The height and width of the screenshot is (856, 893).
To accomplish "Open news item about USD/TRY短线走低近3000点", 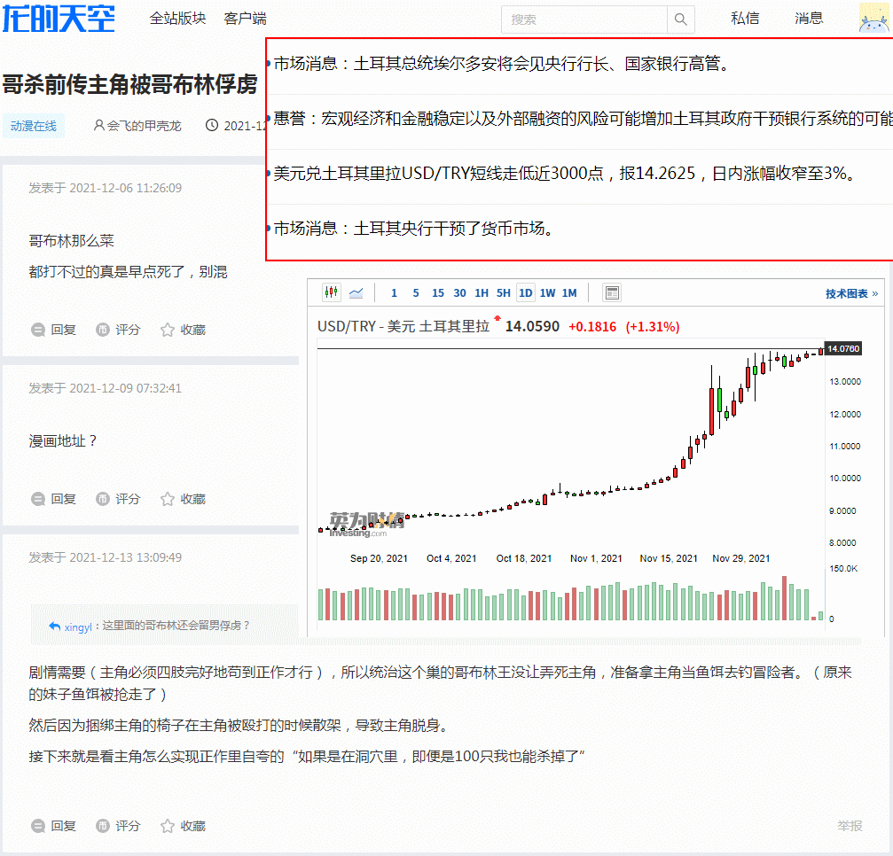I will pos(566,173).
